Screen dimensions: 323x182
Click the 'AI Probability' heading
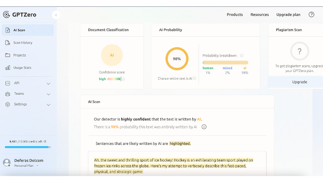[171, 30]
